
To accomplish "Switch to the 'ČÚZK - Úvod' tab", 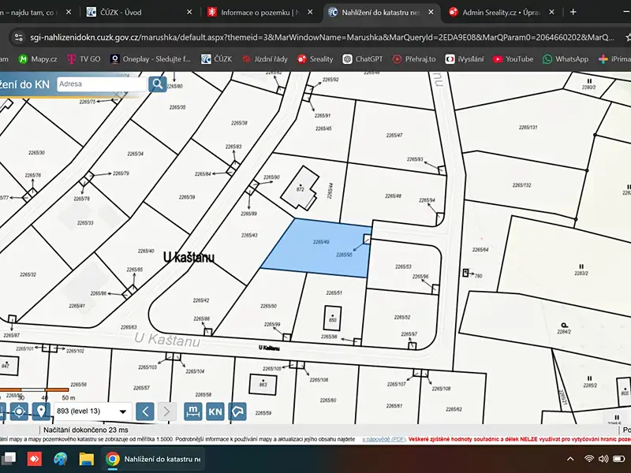I will pyautogui.click(x=140, y=12).
